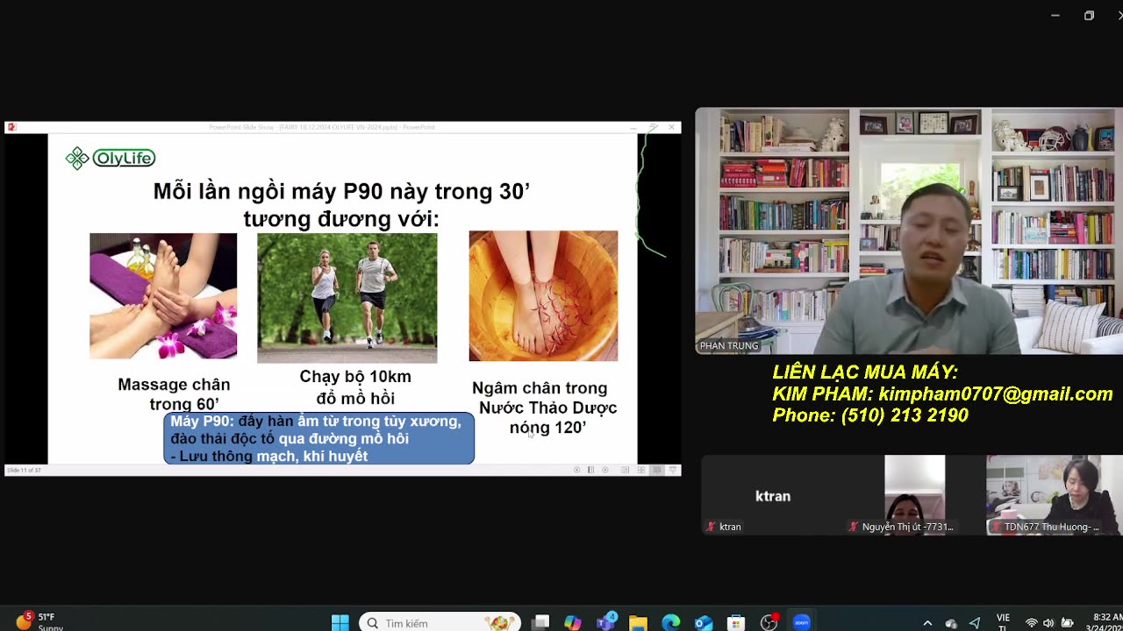Open File Explorer from the taskbar
The image size is (1123, 631).
(x=638, y=623)
